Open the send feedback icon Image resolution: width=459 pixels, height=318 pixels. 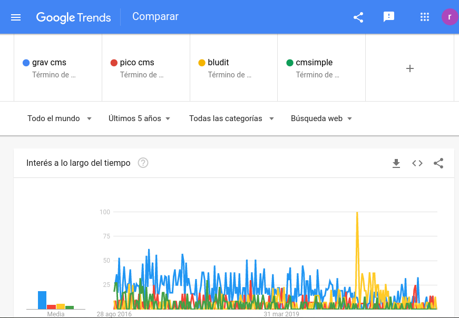389,17
